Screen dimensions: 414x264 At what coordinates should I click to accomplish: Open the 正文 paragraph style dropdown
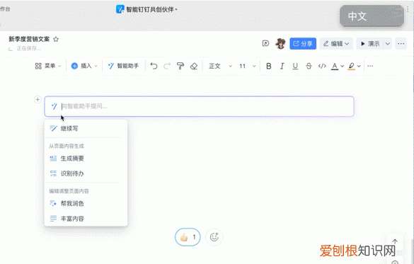[x=220, y=66]
